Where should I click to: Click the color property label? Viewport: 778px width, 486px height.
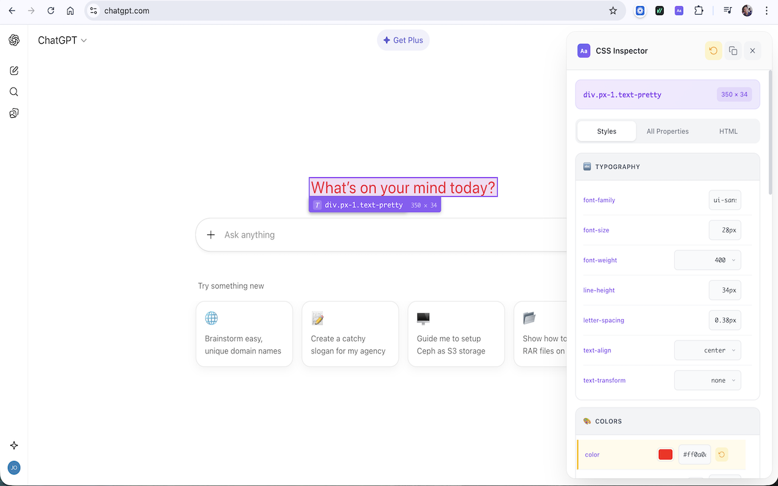point(592,454)
